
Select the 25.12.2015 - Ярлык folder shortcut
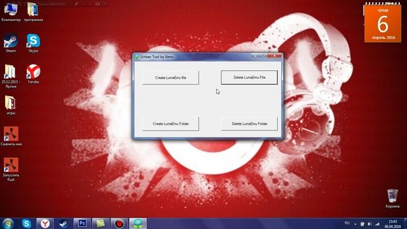coord(11,76)
